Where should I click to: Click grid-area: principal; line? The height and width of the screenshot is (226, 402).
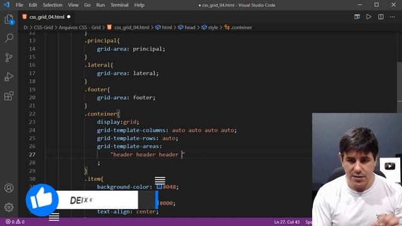point(131,49)
